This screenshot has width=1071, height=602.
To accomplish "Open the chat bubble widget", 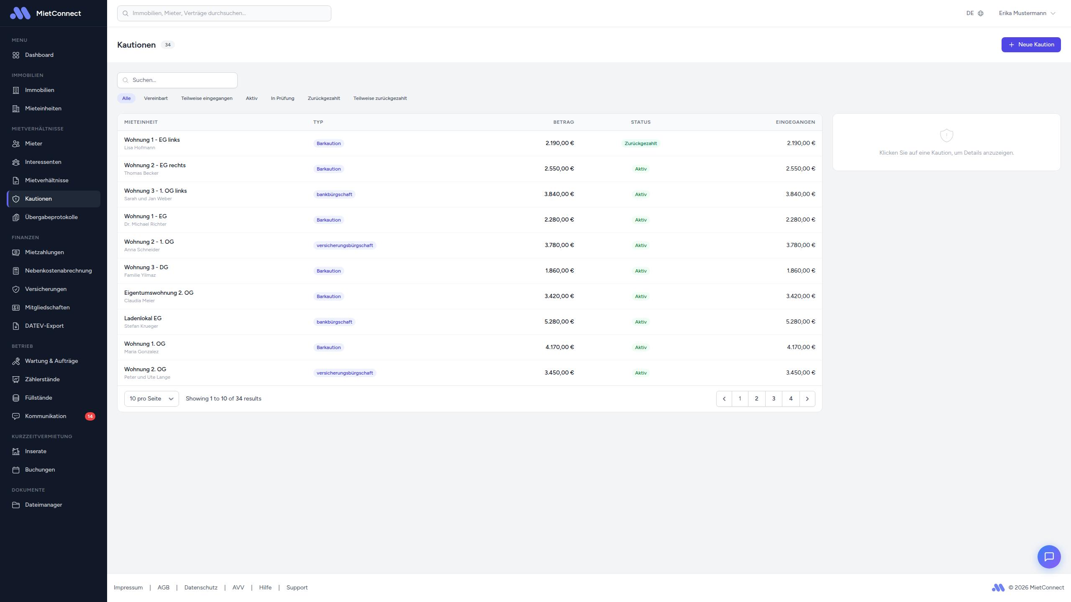I will click(1049, 556).
